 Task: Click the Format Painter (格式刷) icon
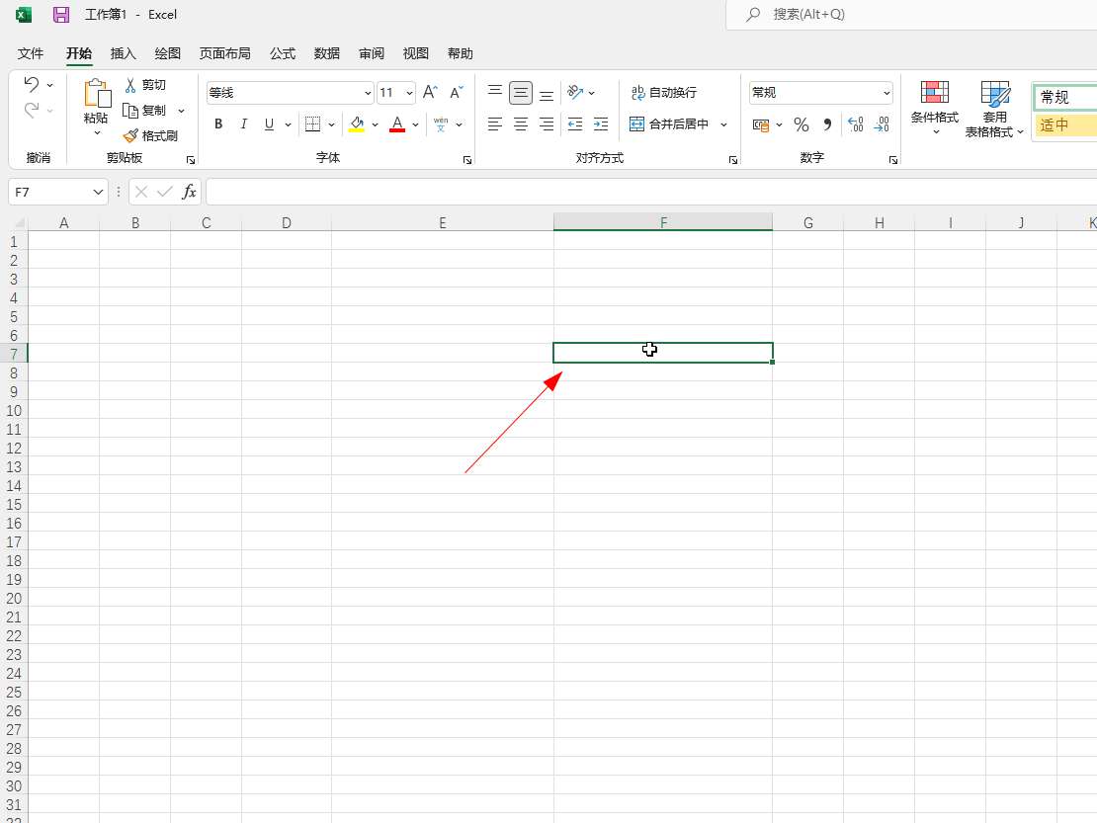click(x=130, y=135)
